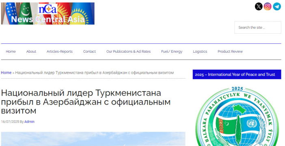Image resolution: width=285 pixels, height=146 pixels.
Task: Click the article headline about Туркменистана
Action: (86, 102)
